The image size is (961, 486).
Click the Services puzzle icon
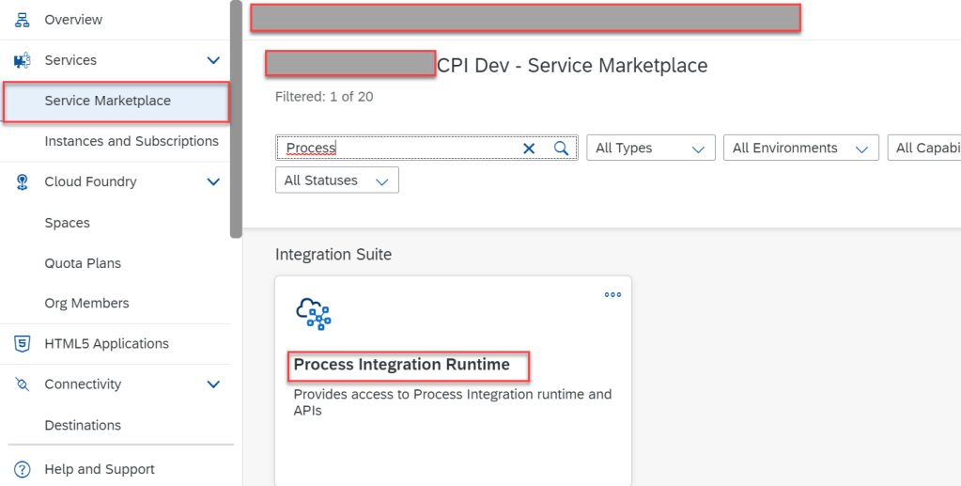pyautogui.click(x=23, y=60)
